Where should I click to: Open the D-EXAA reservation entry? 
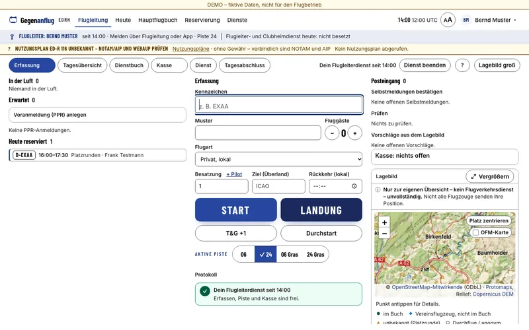click(97, 155)
